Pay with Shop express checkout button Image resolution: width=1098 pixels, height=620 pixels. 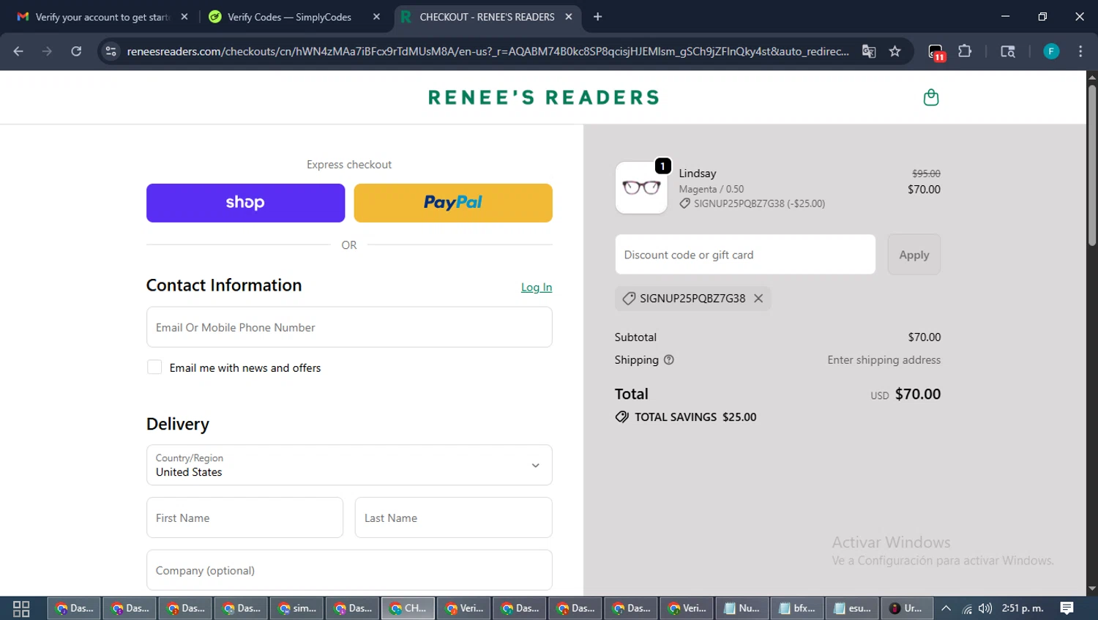tap(245, 203)
